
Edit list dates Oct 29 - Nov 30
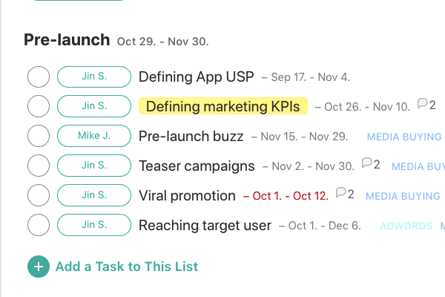pyautogui.click(x=163, y=42)
